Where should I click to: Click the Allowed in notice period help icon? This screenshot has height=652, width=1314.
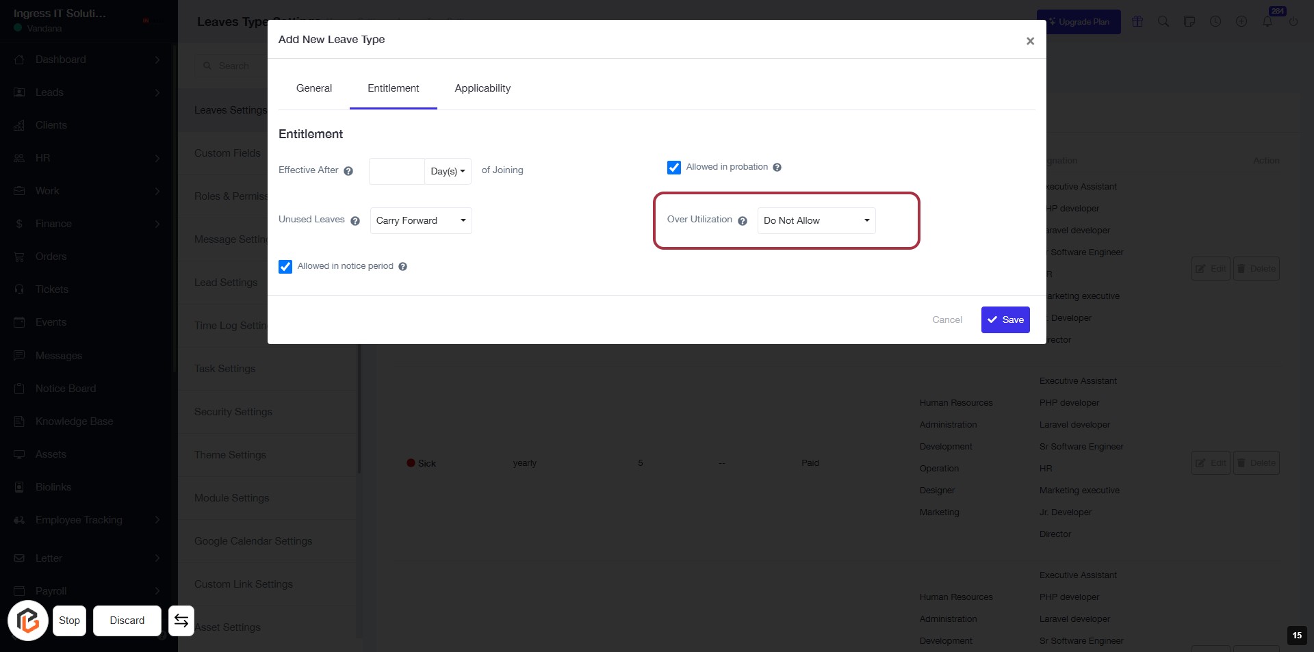(403, 267)
